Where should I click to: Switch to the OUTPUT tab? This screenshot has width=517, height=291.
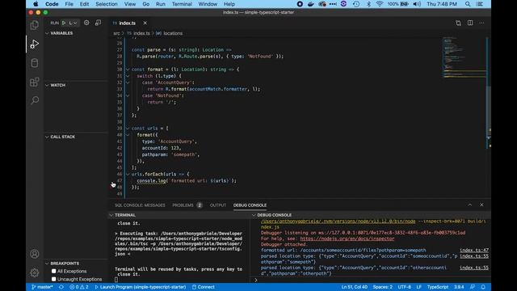click(218, 205)
